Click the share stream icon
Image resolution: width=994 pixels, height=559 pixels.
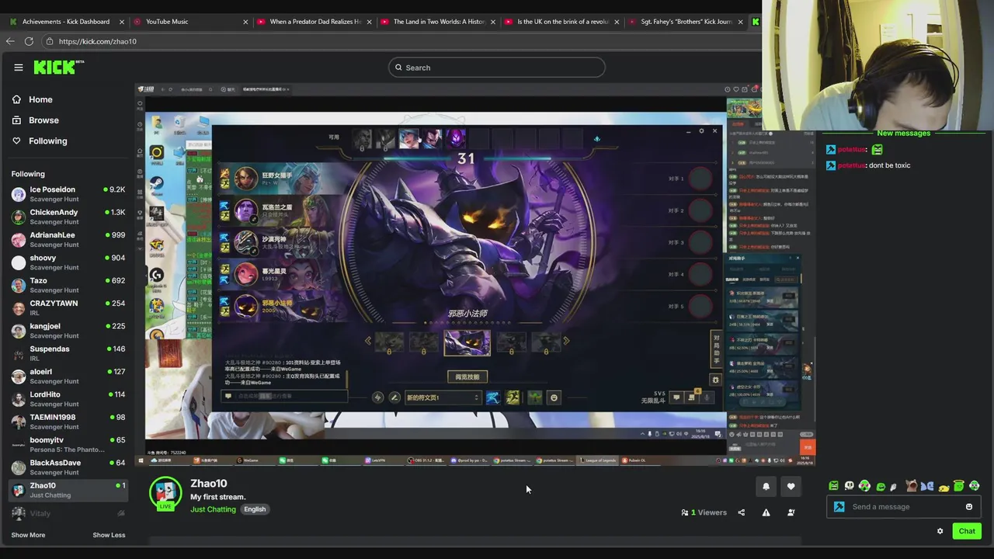[x=741, y=512]
